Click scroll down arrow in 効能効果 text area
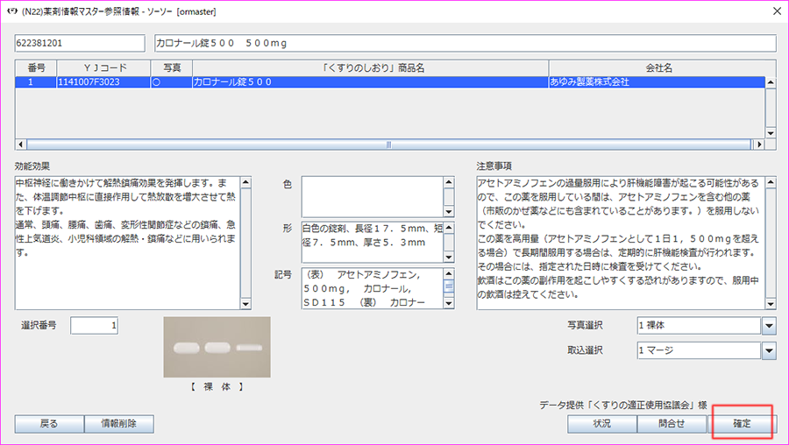The width and height of the screenshot is (789, 445). [x=245, y=304]
